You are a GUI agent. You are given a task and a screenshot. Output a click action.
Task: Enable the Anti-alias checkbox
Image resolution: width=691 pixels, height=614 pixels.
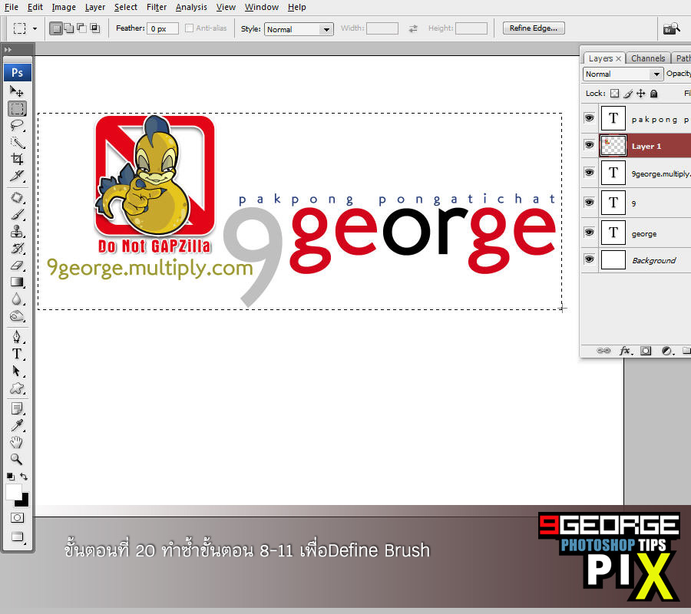pos(190,28)
